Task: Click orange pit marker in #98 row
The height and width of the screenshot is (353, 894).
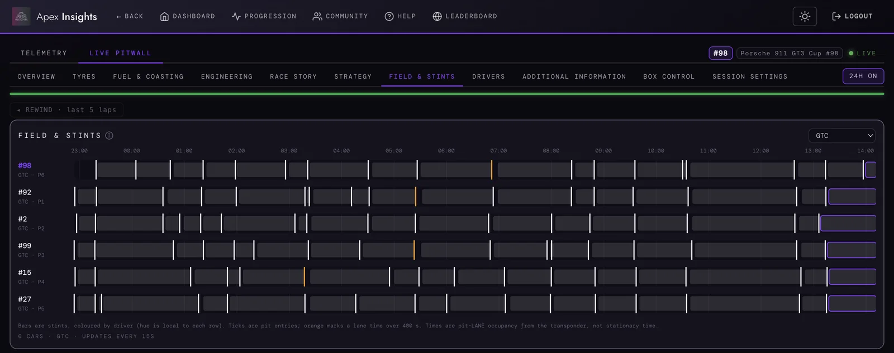Action: coord(492,170)
